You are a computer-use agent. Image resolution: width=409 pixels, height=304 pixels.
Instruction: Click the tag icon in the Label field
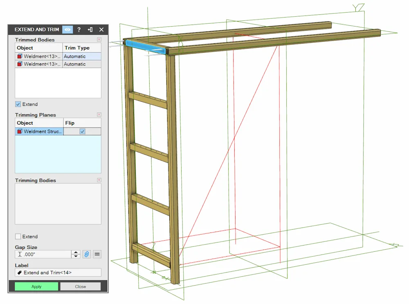pyautogui.click(x=20, y=273)
